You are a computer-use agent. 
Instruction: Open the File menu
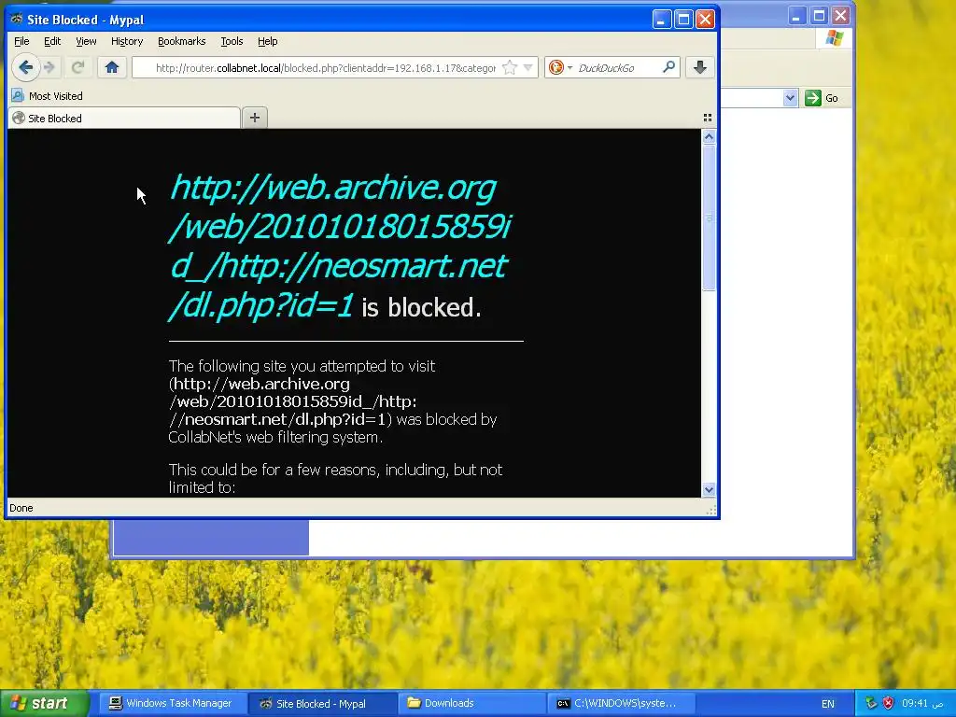[x=21, y=41]
